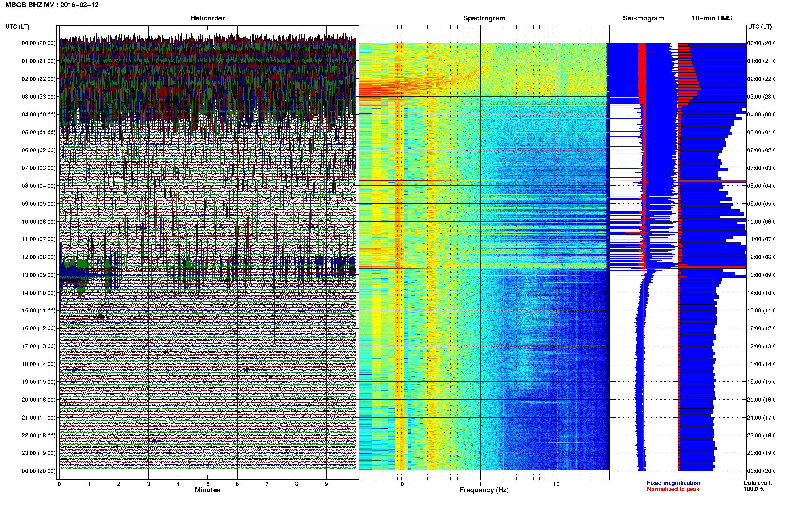Click left time label '05:00 (01:00)'
807x505 pixels.
39,132
